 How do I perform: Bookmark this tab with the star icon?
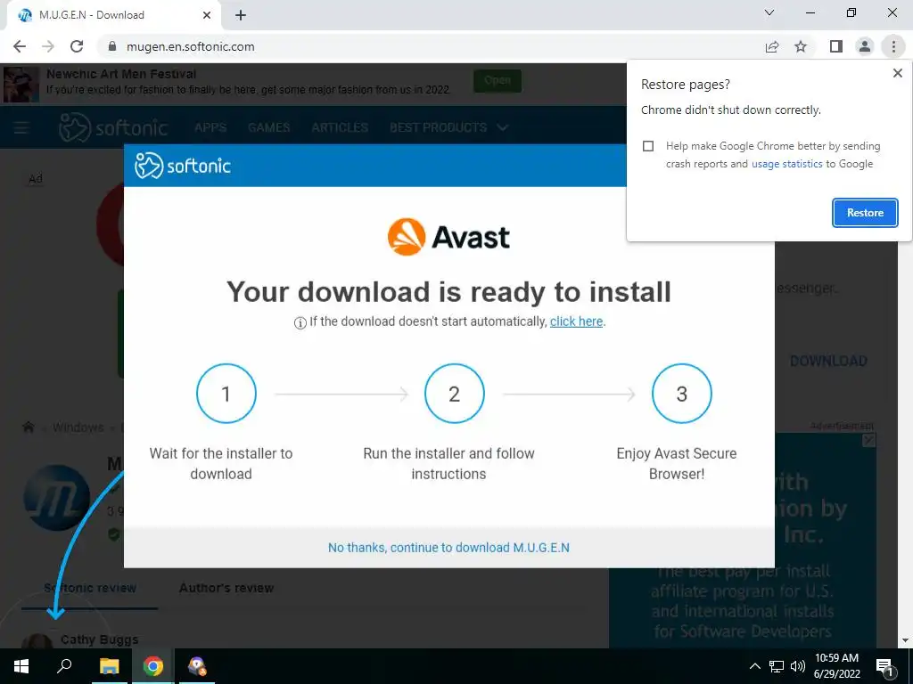(x=801, y=46)
